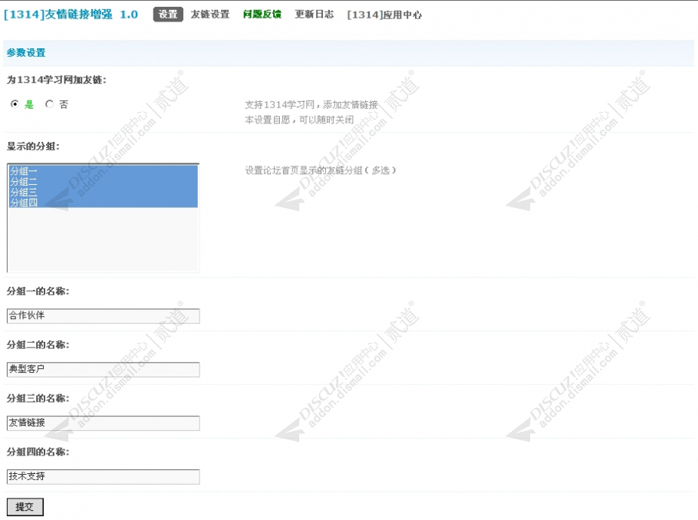Click the hint 本设置自愿，可以随时关闭

299,120
